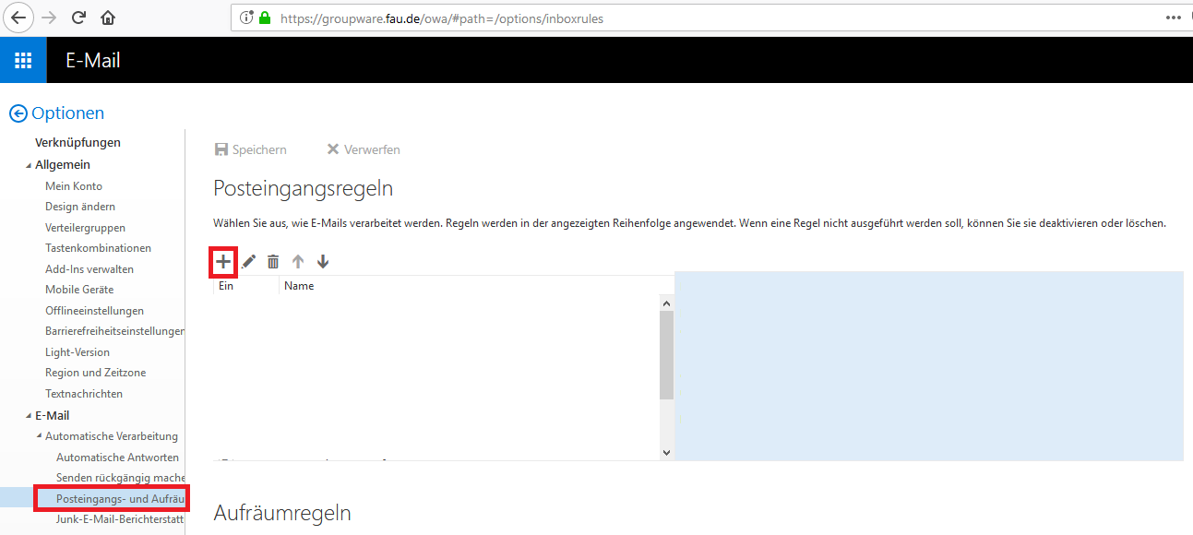Viewport: 1193px width, 535px height.
Task: Click the trash can delete icon
Action: pyautogui.click(x=273, y=262)
